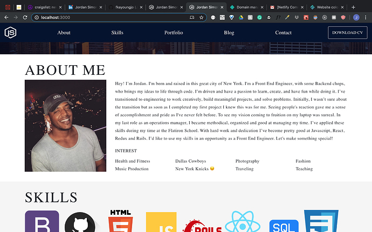Click the SKILLS heading
372x232 pixels.
(51, 198)
